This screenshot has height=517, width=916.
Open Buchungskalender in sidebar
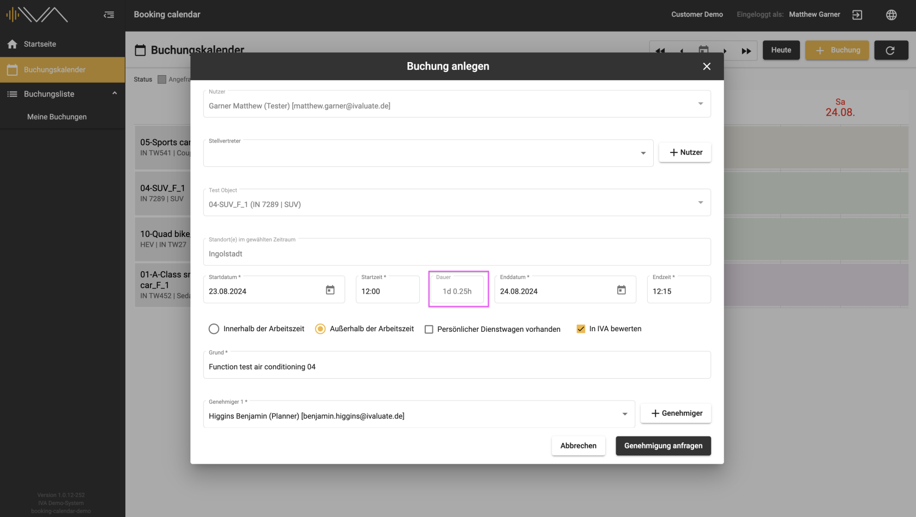[62, 70]
